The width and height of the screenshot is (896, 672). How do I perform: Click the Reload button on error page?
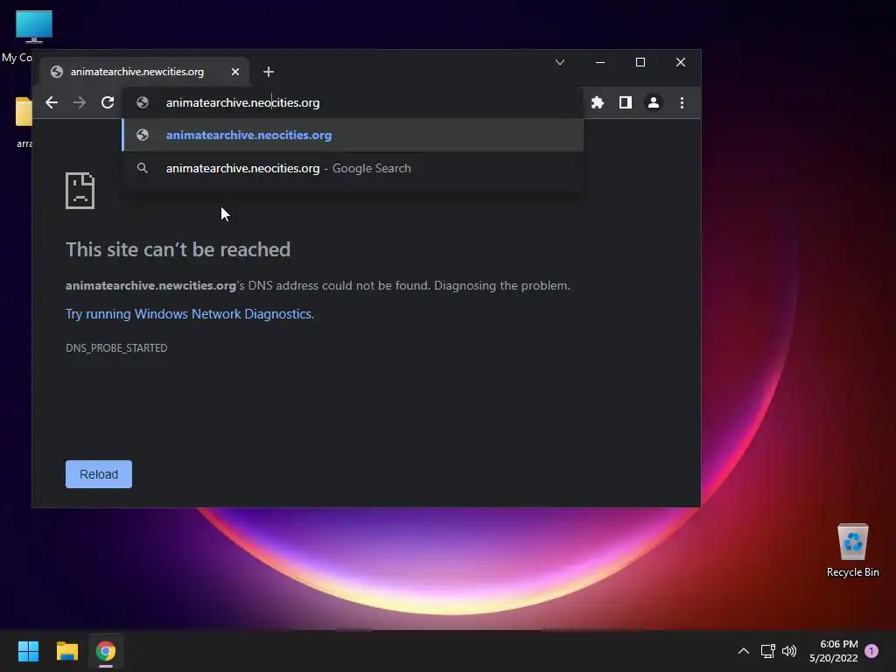click(99, 474)
